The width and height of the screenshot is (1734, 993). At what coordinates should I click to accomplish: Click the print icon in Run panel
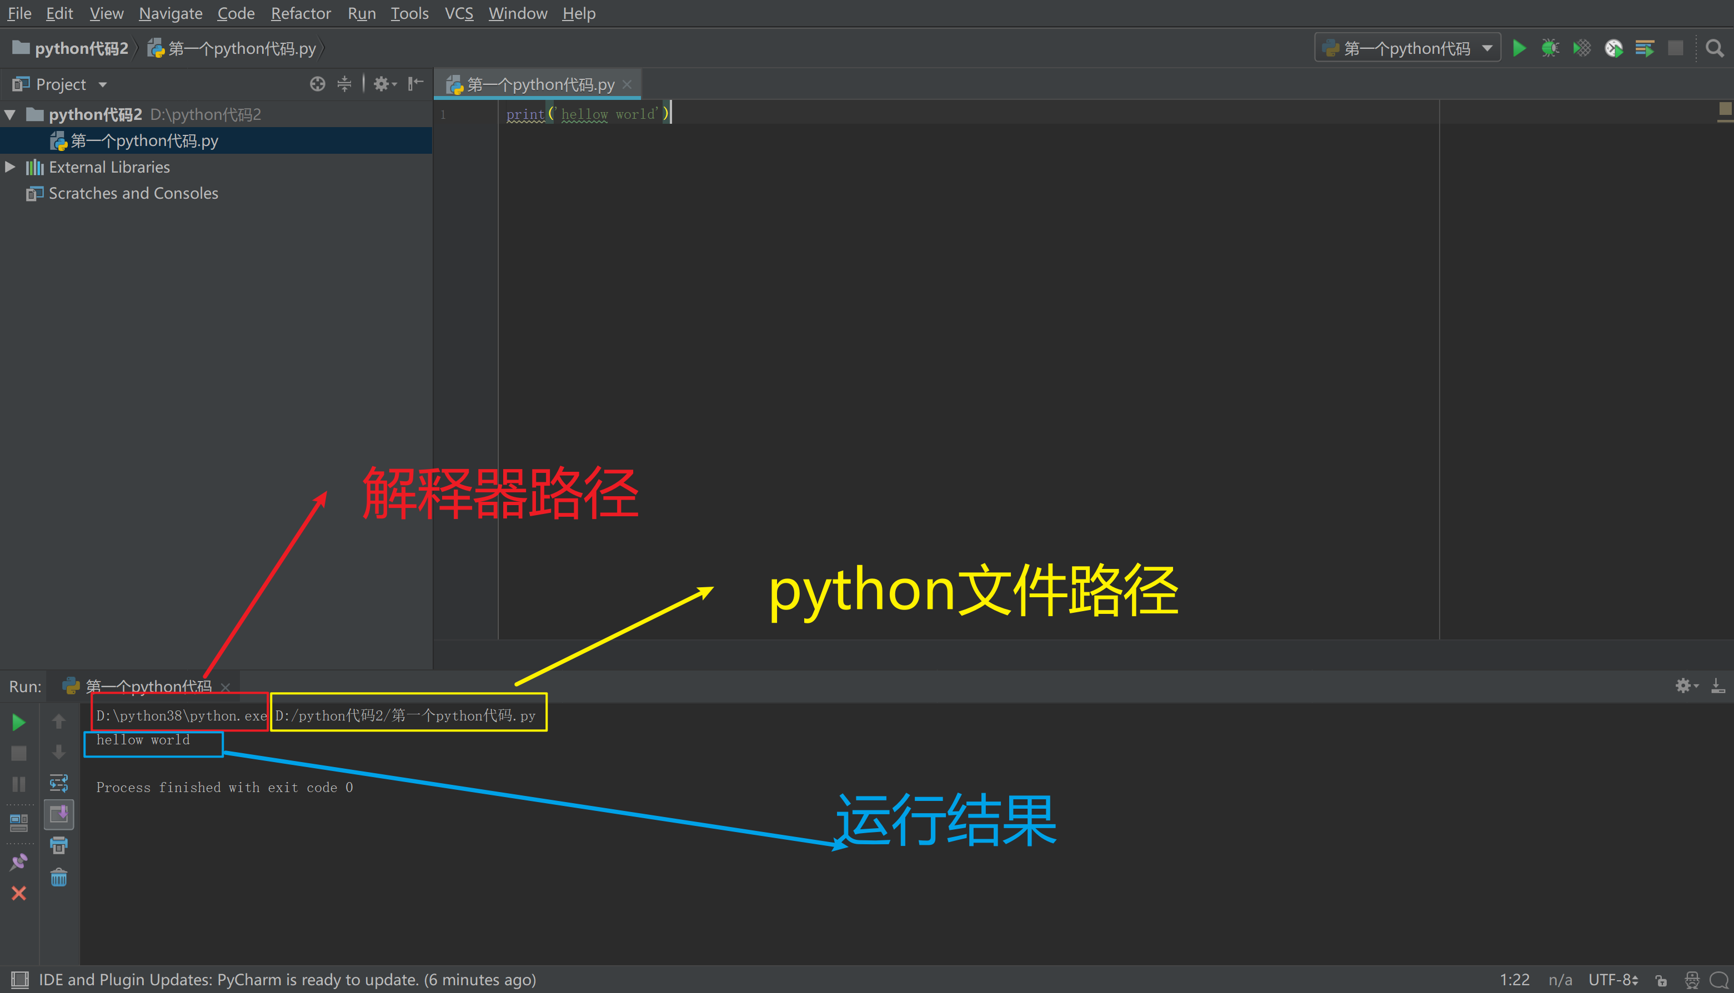tap(59, 846)
